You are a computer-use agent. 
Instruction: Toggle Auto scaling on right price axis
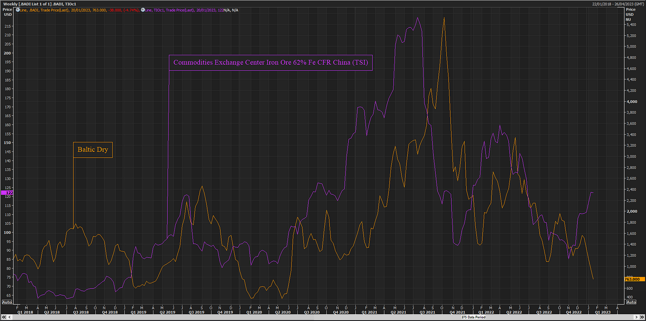coord(630,302)
